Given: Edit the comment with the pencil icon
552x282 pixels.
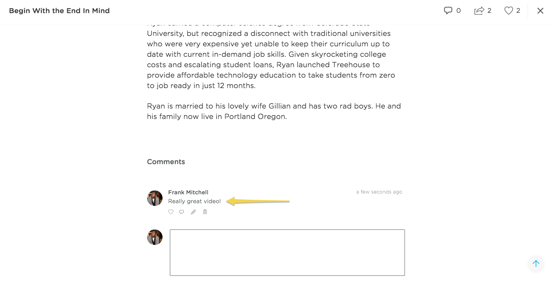Looking at the screenshot, I should coord(193,212).
